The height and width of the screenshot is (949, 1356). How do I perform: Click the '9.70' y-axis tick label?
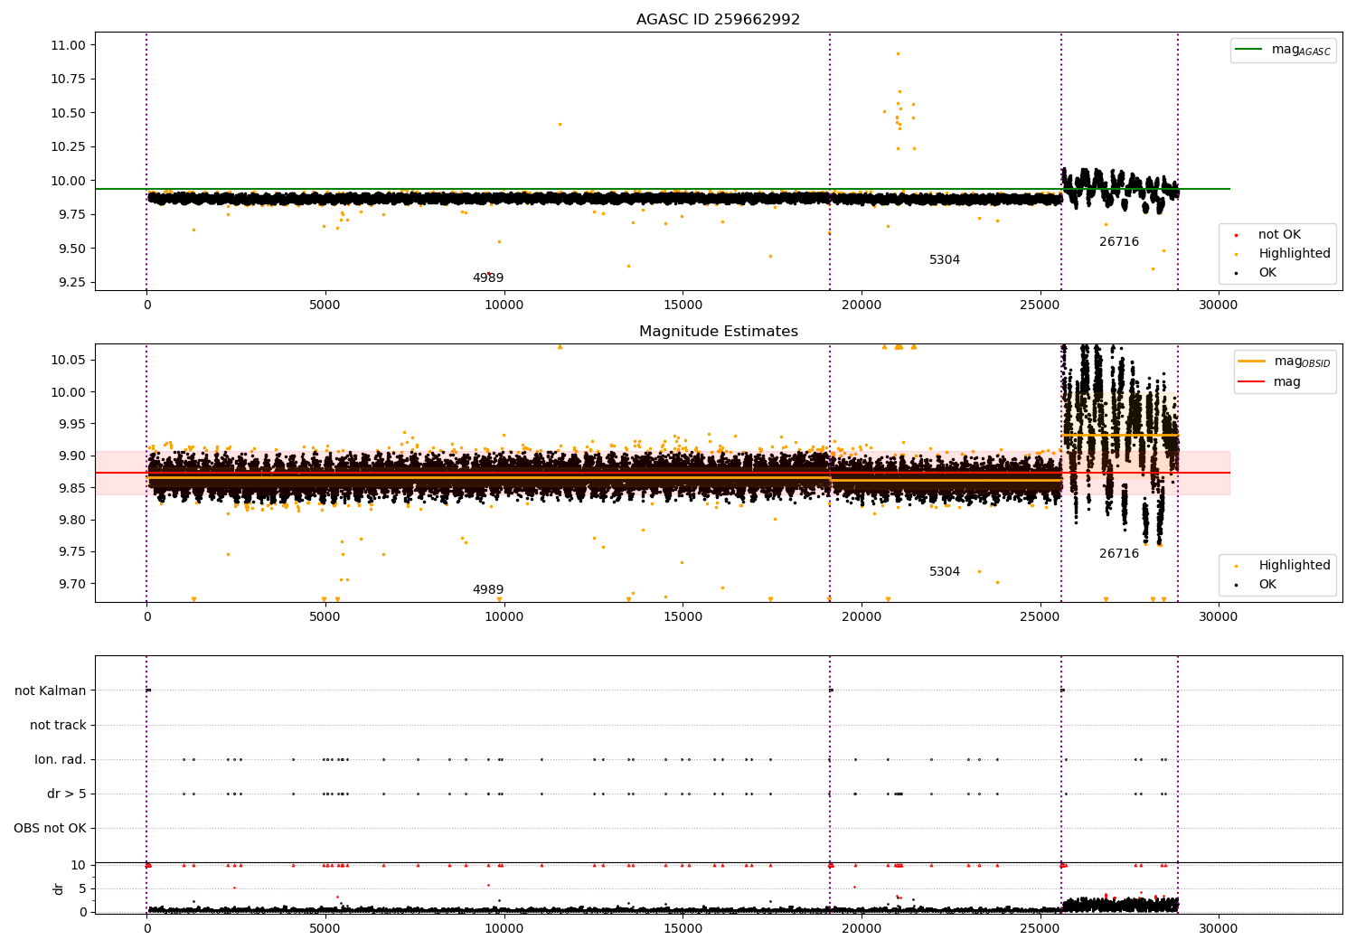coord(72,584)
